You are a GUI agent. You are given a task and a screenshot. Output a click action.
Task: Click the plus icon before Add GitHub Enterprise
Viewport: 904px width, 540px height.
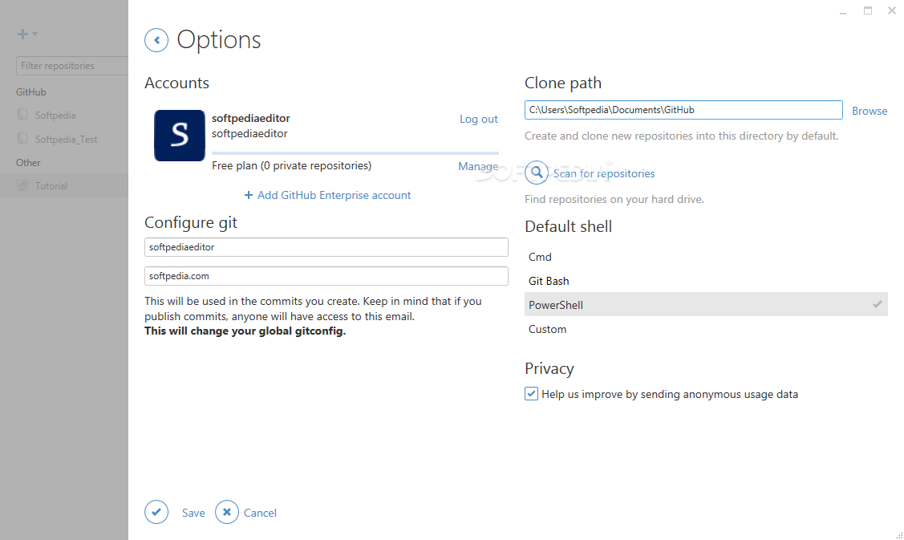(x=249, y=195)
